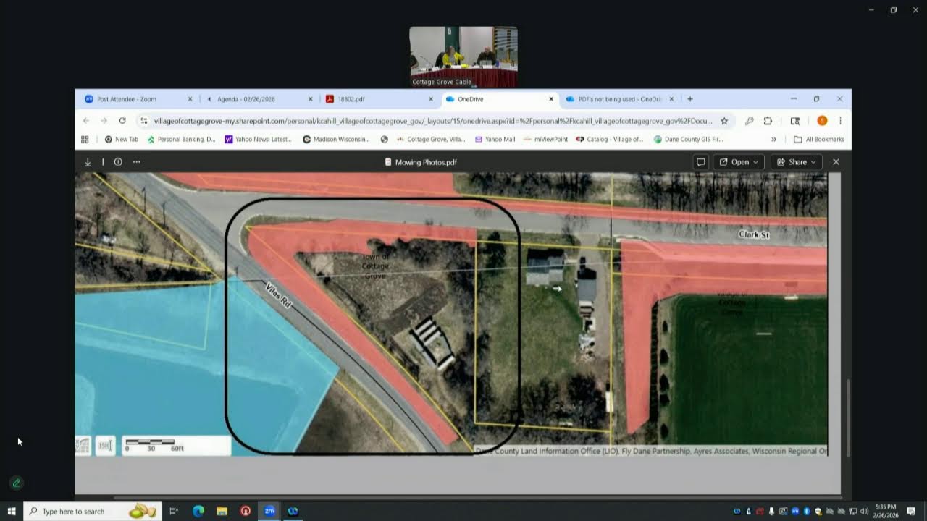Open the network icon in system tray
Viewport: 927px width, 521px height.
852,512
